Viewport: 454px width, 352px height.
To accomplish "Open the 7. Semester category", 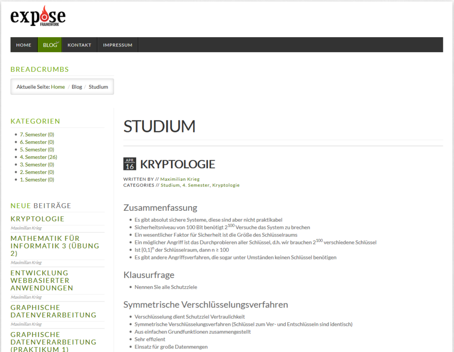I will (37, 135).
